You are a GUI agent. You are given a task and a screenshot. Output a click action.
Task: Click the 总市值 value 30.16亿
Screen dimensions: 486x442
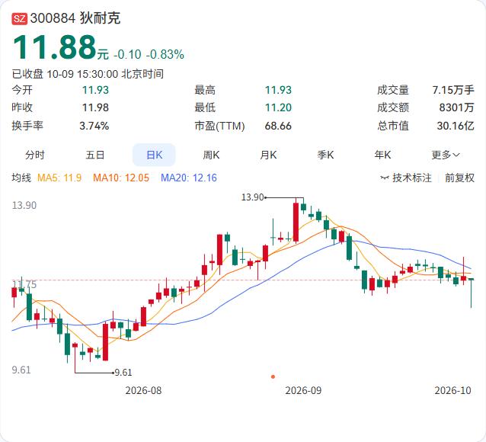[x=456, y=126]
